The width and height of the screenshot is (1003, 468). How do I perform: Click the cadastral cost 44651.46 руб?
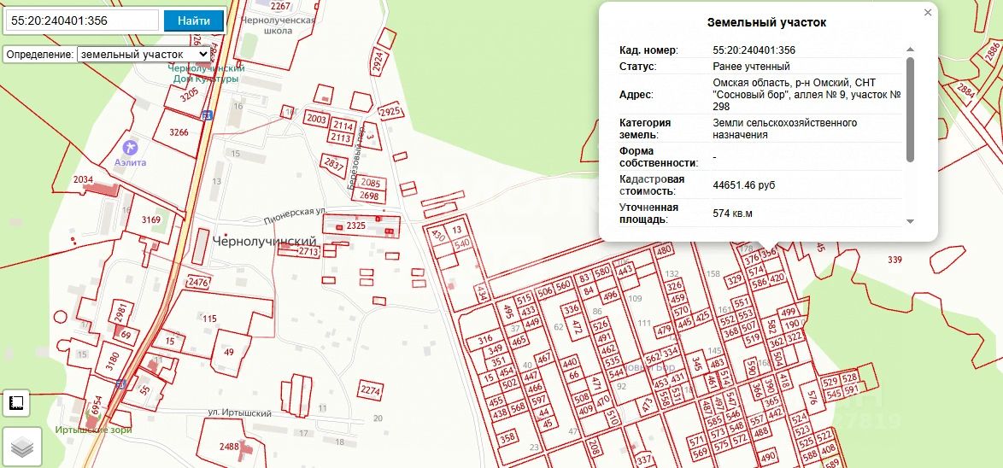(x=744, y=184)
